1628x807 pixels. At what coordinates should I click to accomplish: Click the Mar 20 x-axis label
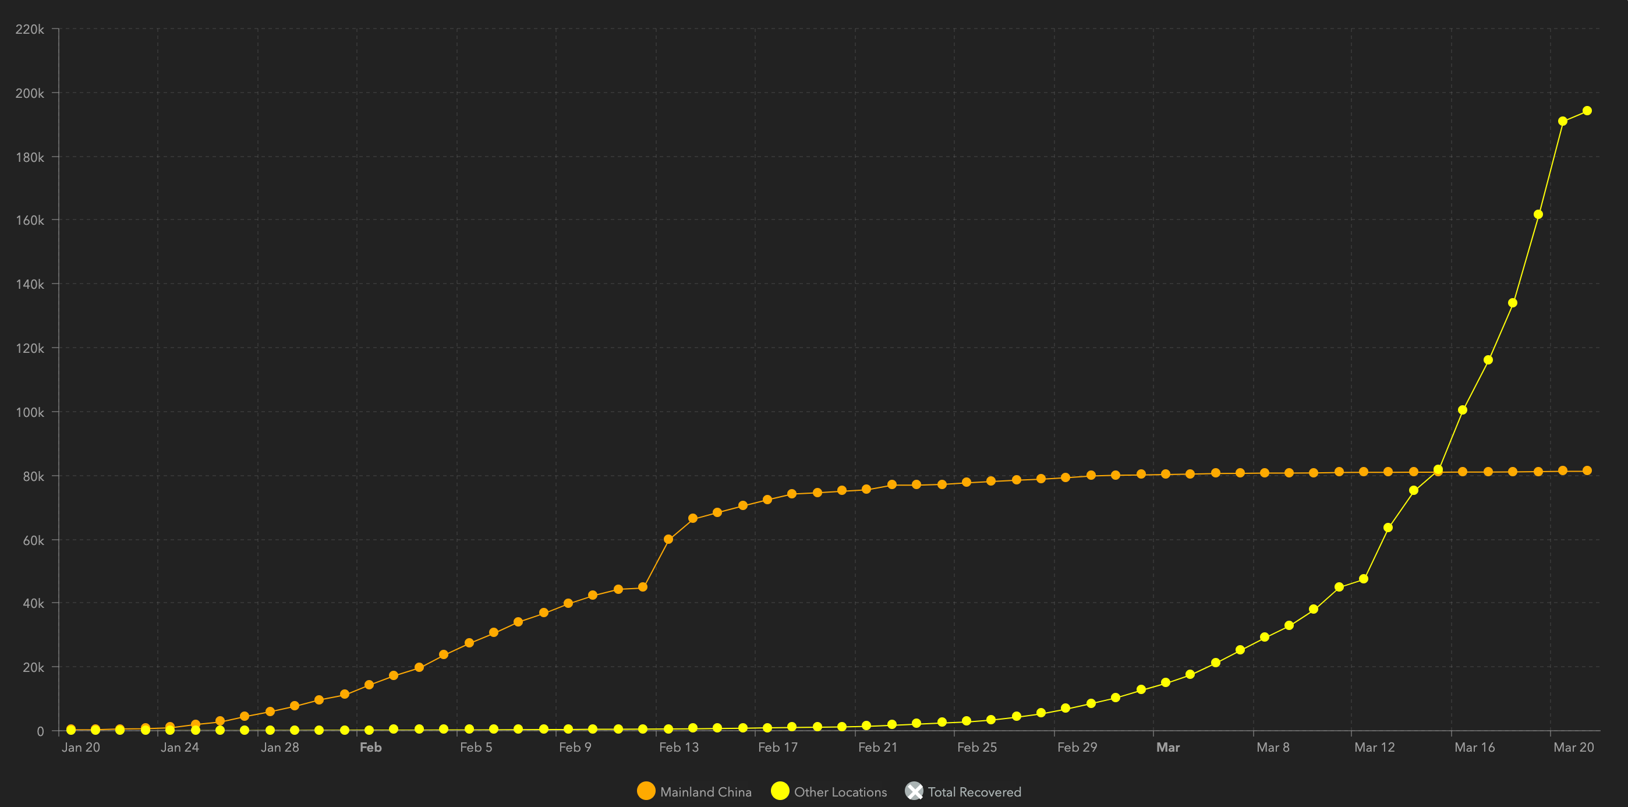1574,747
